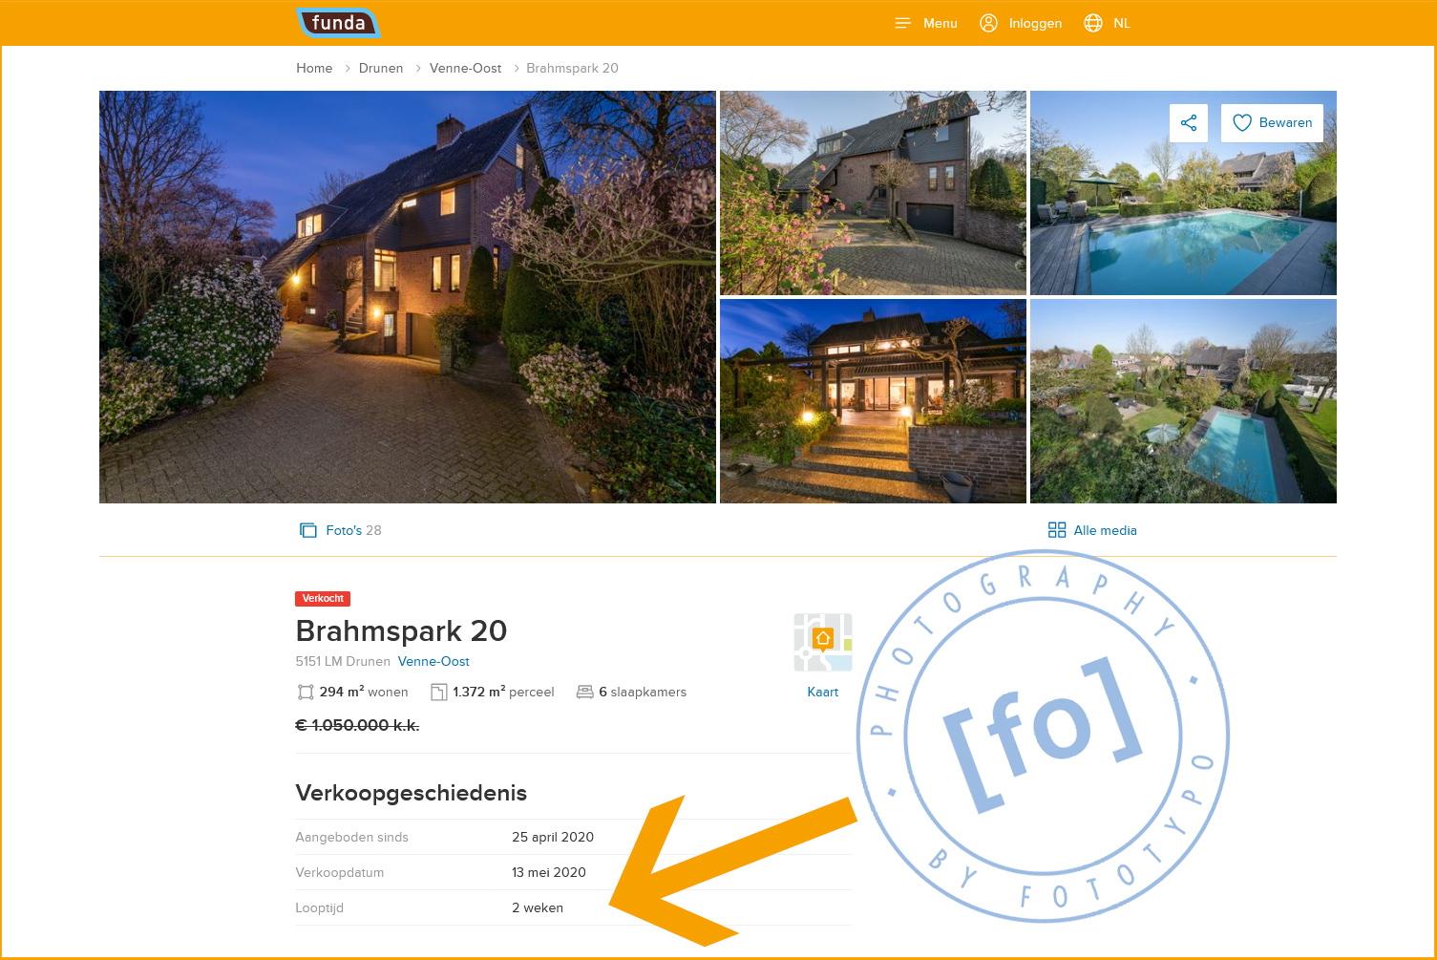Click the funda logo

point(338,22)
